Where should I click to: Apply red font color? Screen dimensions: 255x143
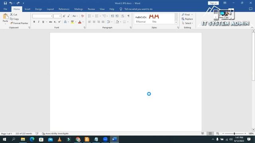coord(80,22)
